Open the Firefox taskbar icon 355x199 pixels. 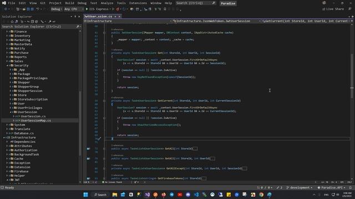click(164, 195)
